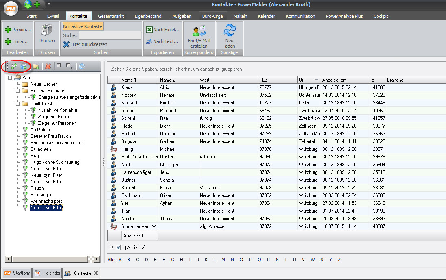The image size is (446, 280).
Task: Click the company icon for Hartig row
Action: [114, 149]
